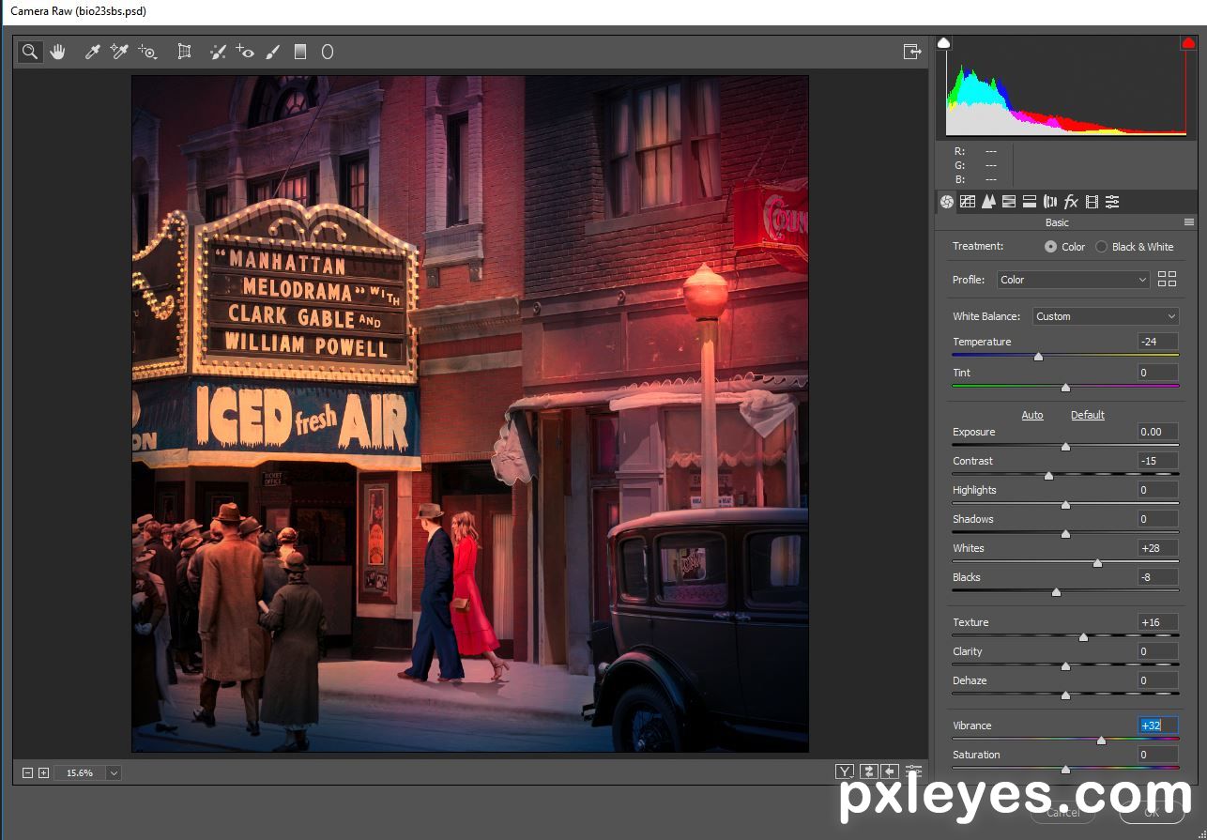Click Default tone settings link
This screenshot has height=840, width=1207.
[x=1088, y=415]
